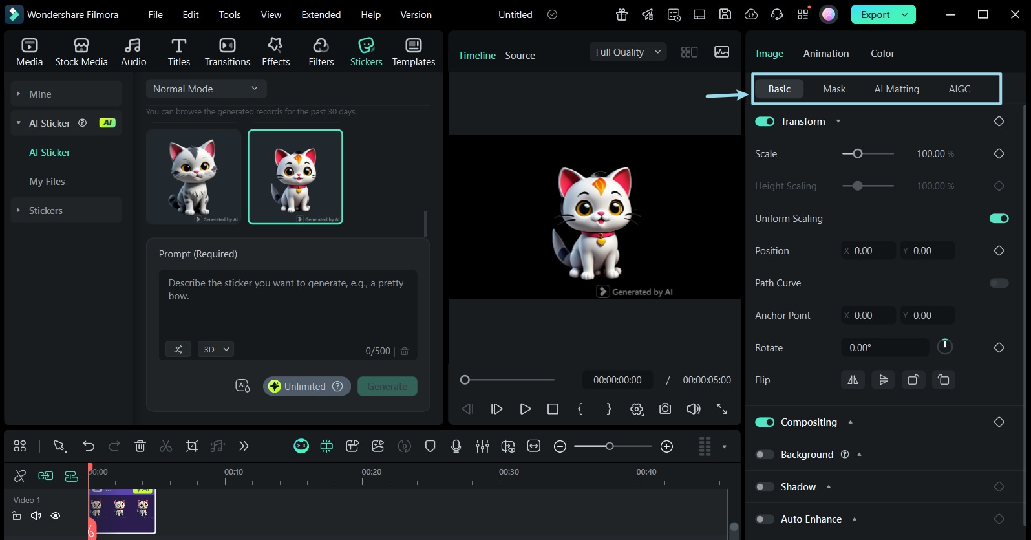Screen dimensions: 1031x540
Task: Open the Templates panel
Action: click(414, 52)
